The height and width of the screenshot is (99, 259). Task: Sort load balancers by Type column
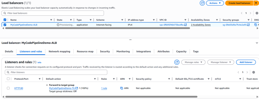click(91, 20)
